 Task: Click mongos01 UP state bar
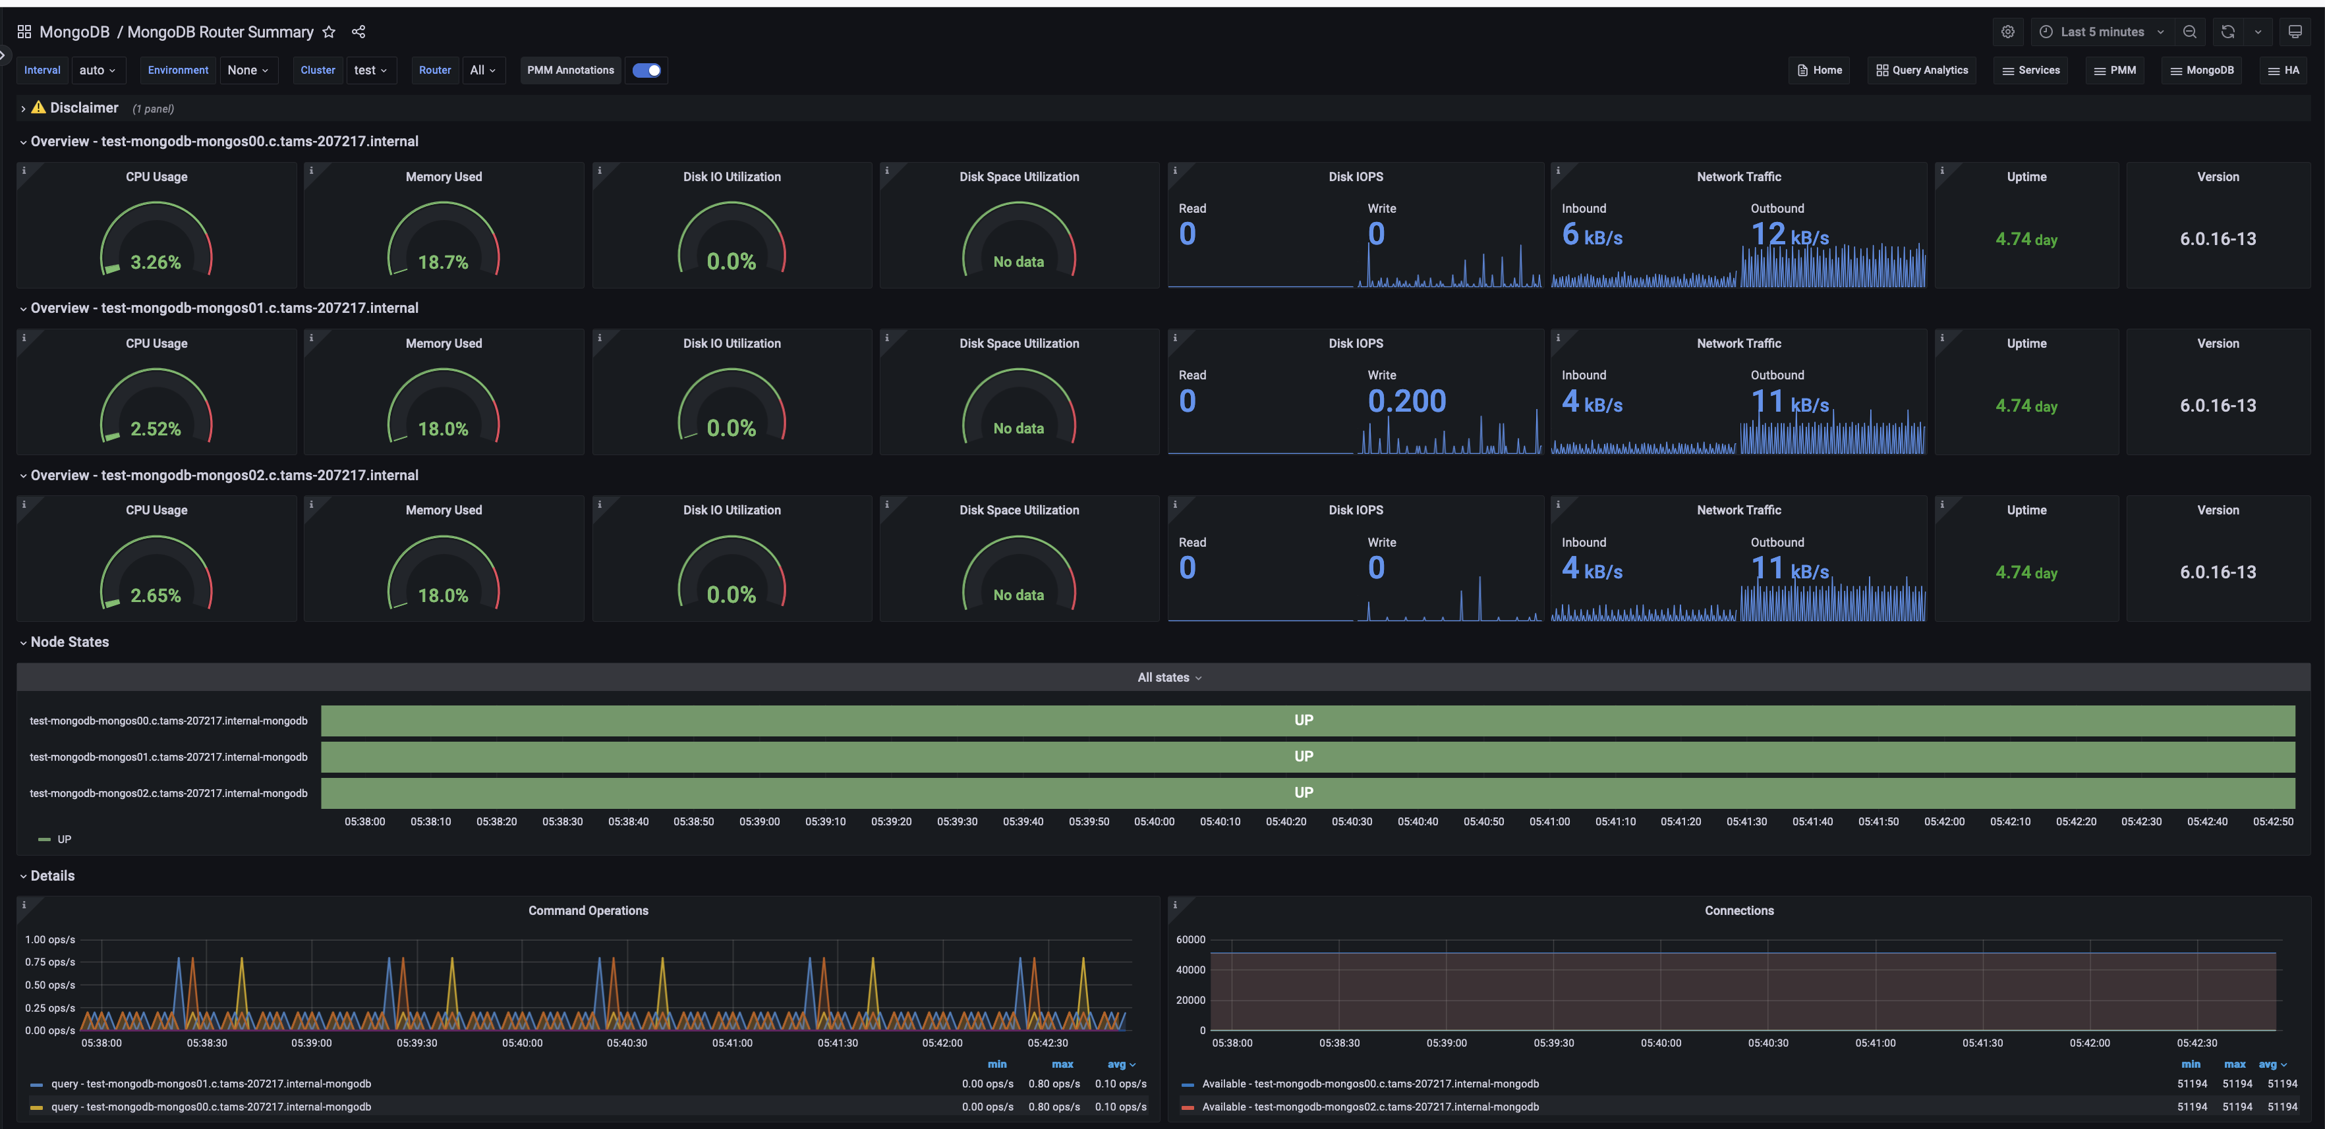click(x=1307, y=756)
